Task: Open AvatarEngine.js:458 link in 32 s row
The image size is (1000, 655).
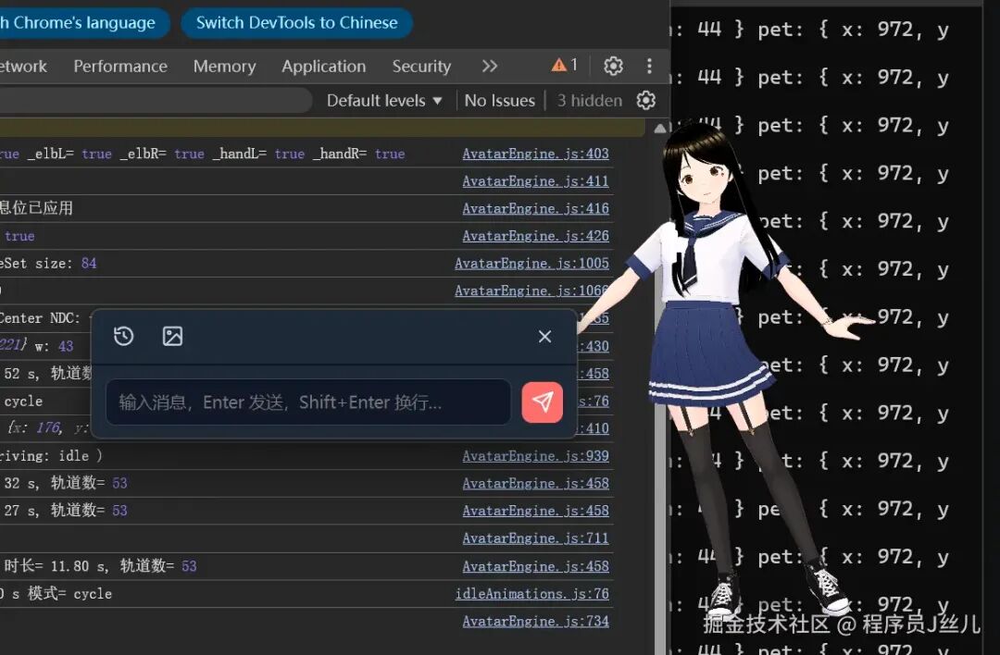Action: (536, 483)
